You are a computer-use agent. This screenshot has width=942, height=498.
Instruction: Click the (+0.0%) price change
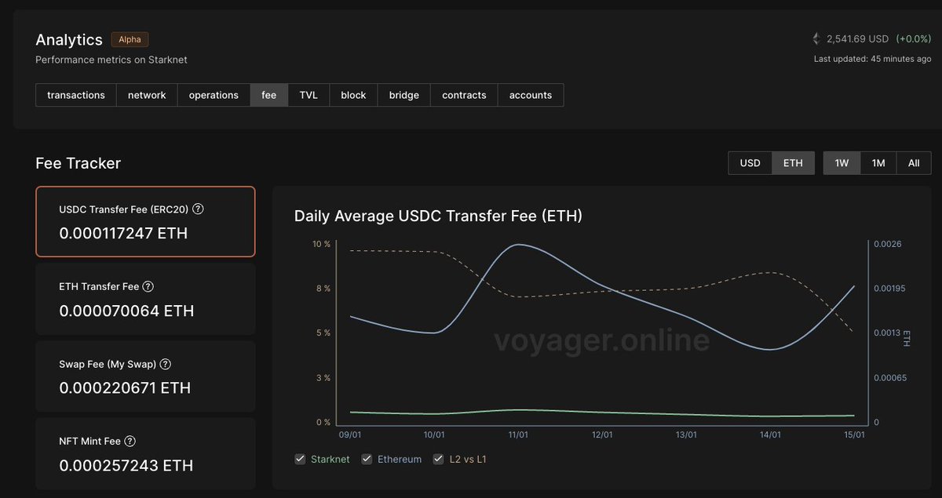[913, 38]
